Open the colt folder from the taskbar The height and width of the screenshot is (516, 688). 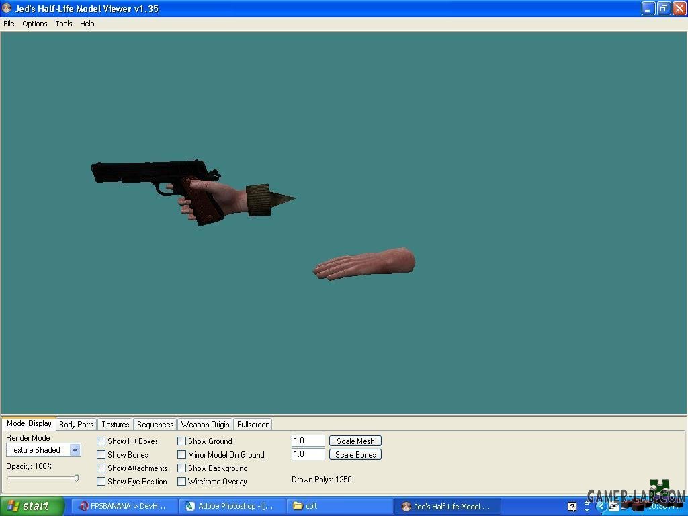coord(339,506)
